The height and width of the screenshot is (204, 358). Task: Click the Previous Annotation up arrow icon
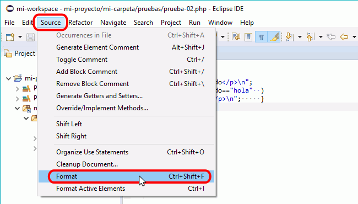310,37
